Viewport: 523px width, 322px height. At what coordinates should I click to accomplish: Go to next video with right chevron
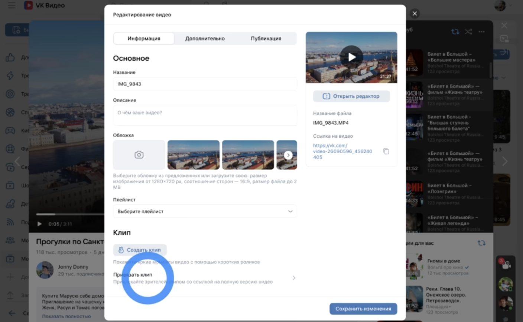pos(505,161)
